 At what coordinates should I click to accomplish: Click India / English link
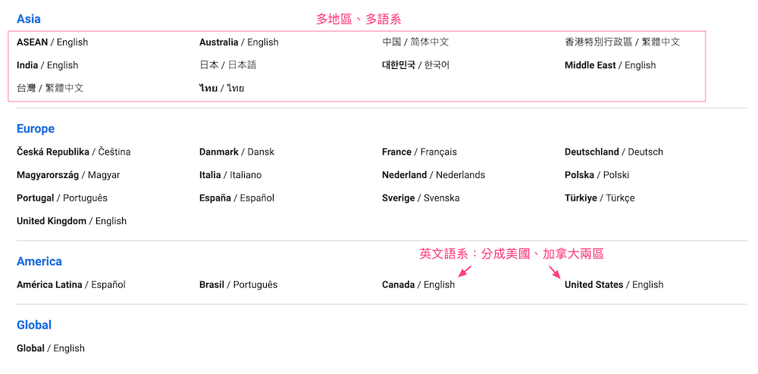(x=47, y=65)
